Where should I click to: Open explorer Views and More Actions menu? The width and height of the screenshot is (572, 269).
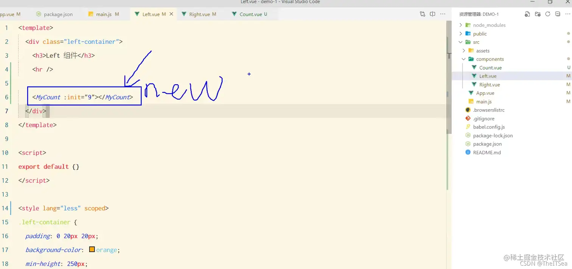[567, 14]
